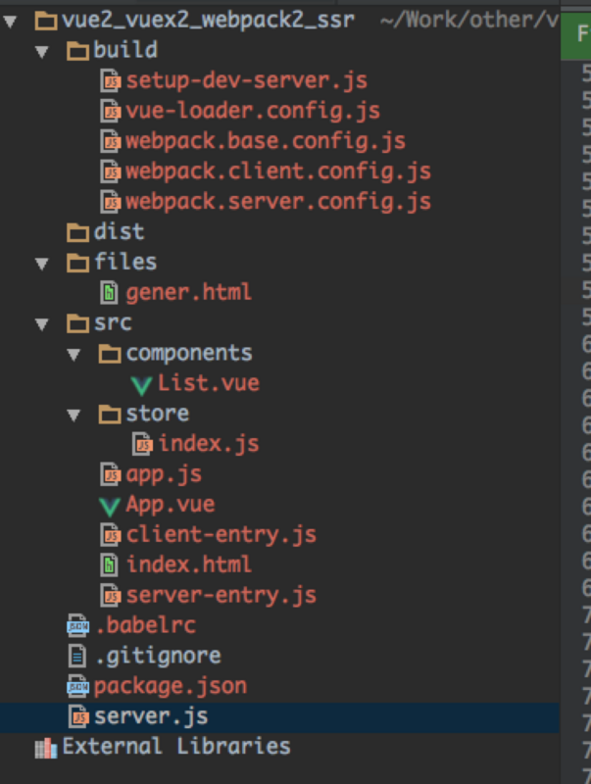
Task: Select package.json file name
Action: point(171,688)
